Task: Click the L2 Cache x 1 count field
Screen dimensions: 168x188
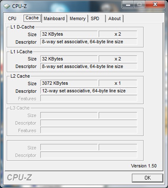Action: [x=118, y=83]
